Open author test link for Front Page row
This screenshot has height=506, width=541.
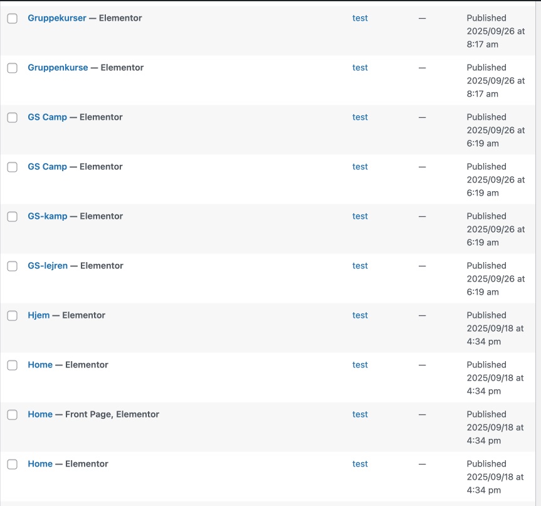pyautogui.click(x=360, y=414)
